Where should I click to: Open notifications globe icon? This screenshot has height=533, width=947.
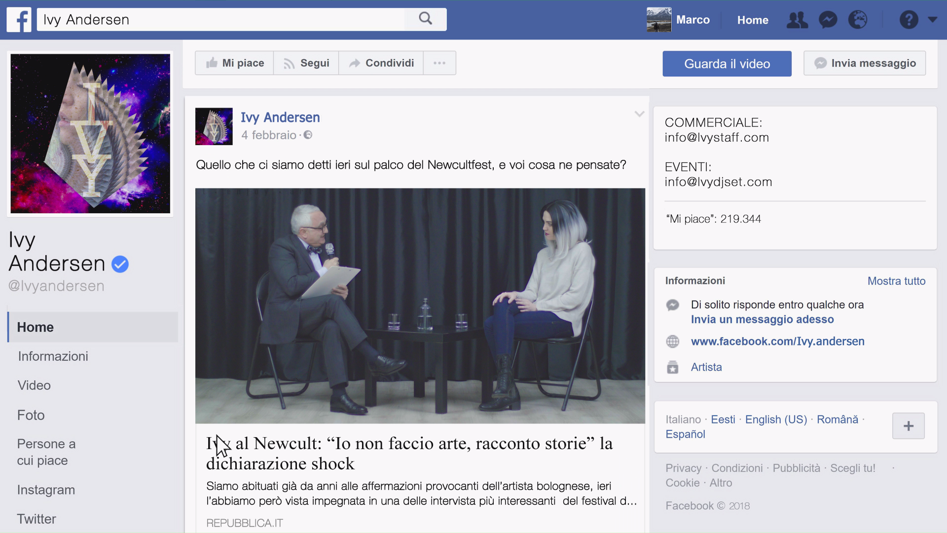point(858,20)
